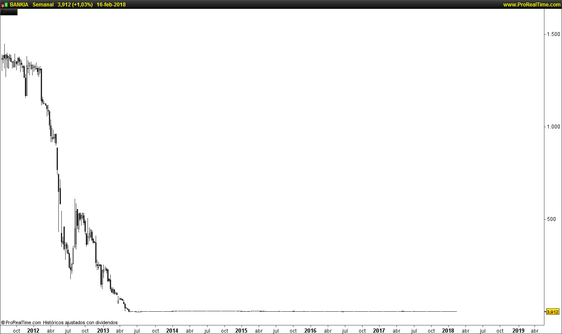Click the 2018 year label on time axis
Viewport: 562px width, 334px height.
point(448,331)
